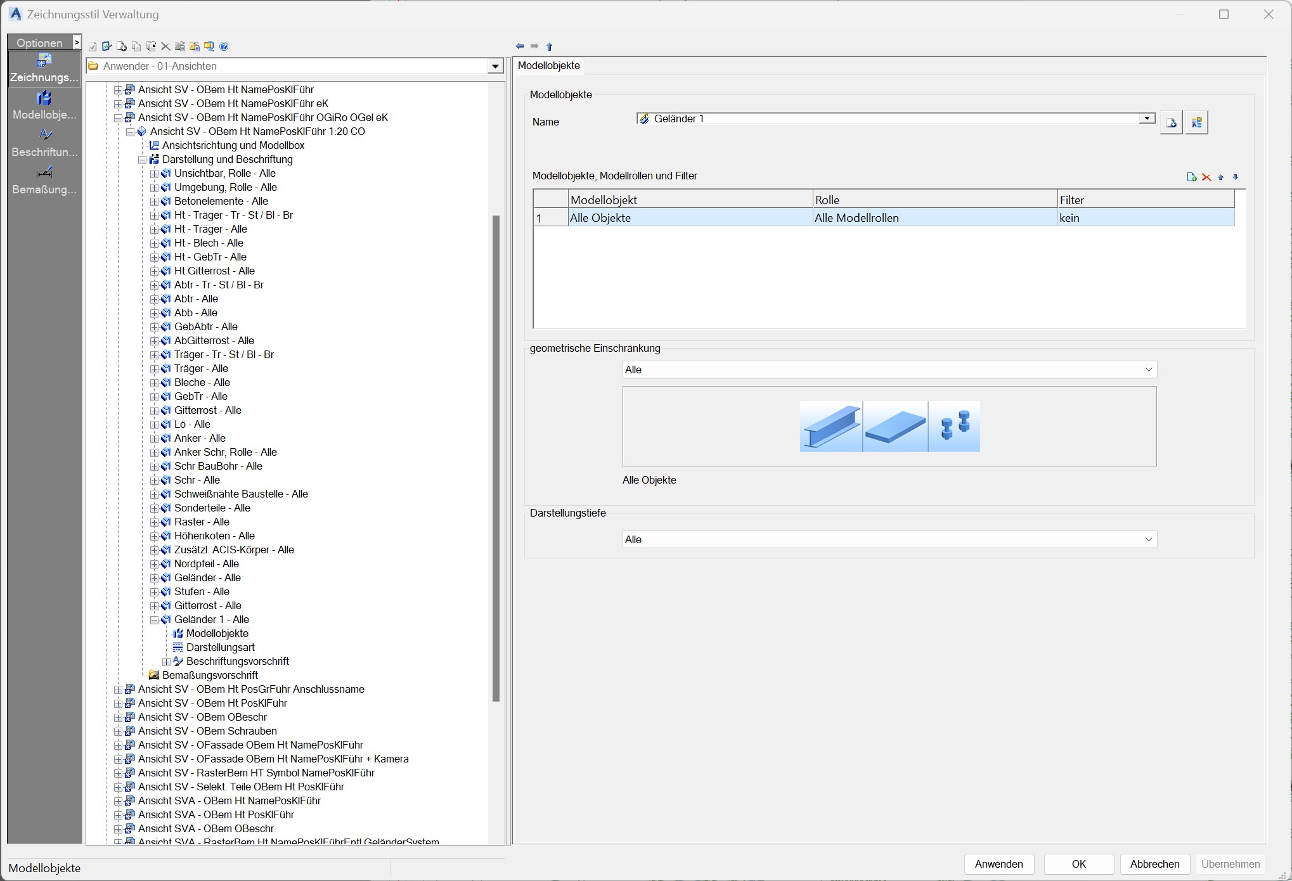The image size is (1292, 881).
Task: Select the Anker Schr, Rolle - Alle item
Action: coord(225,453)
